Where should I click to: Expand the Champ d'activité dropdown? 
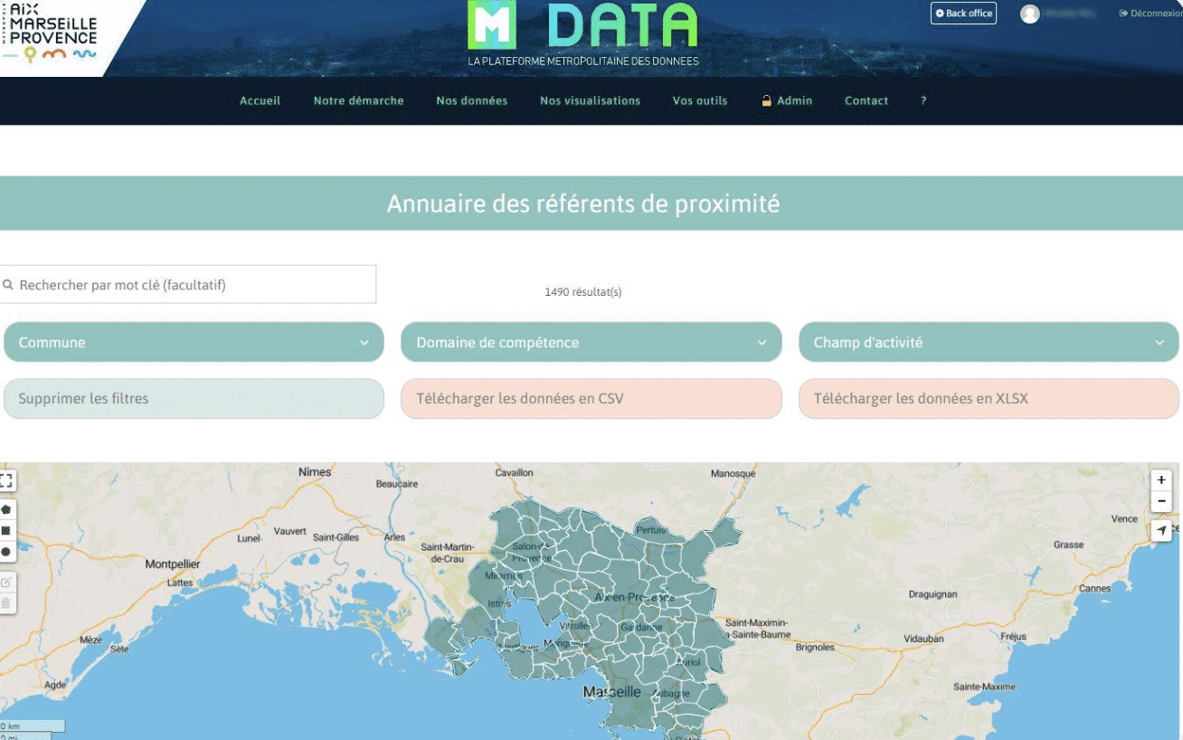[989, 343]
